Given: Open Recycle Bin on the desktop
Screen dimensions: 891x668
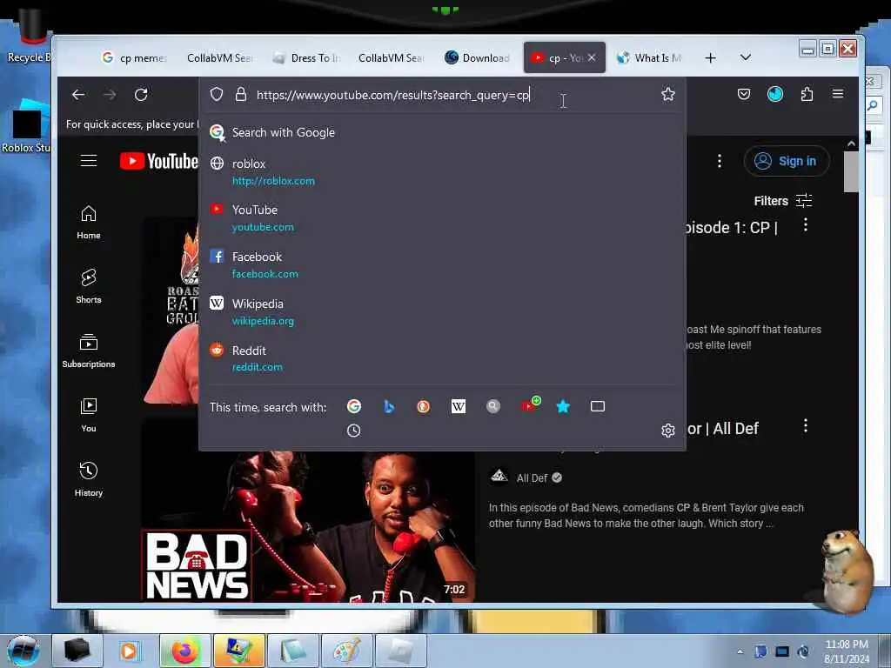Looking at the screenshot, I should pos(29,35).
